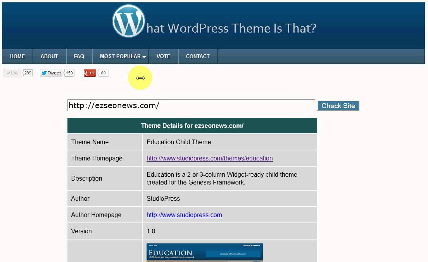The width and height of the screenshot is (428, 262).
Task: Click the 'Author Homepage' label cell
Action: click(105, 215)
